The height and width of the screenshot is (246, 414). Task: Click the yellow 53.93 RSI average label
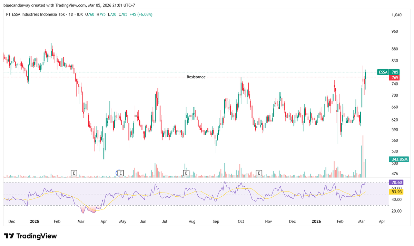(x=396, y=191)
